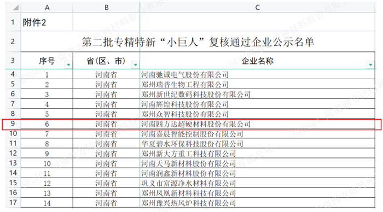This screenshot has width=383, height=212.
Task: Select row 9 header
Action: pos(13,123)
